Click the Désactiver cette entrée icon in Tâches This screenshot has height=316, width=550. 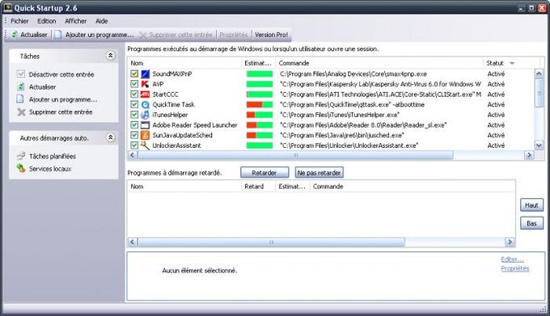click(21, 74)
